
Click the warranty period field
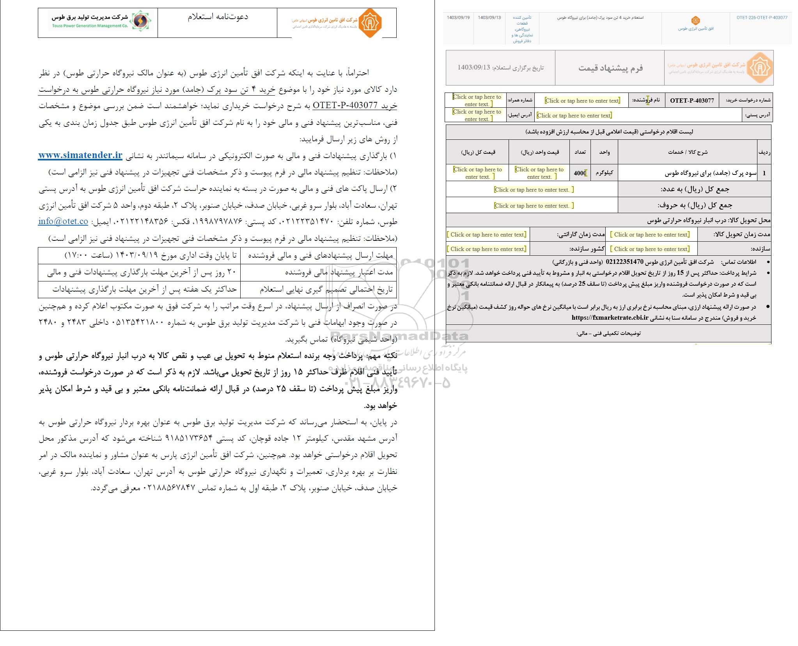[x=488, y=235]
